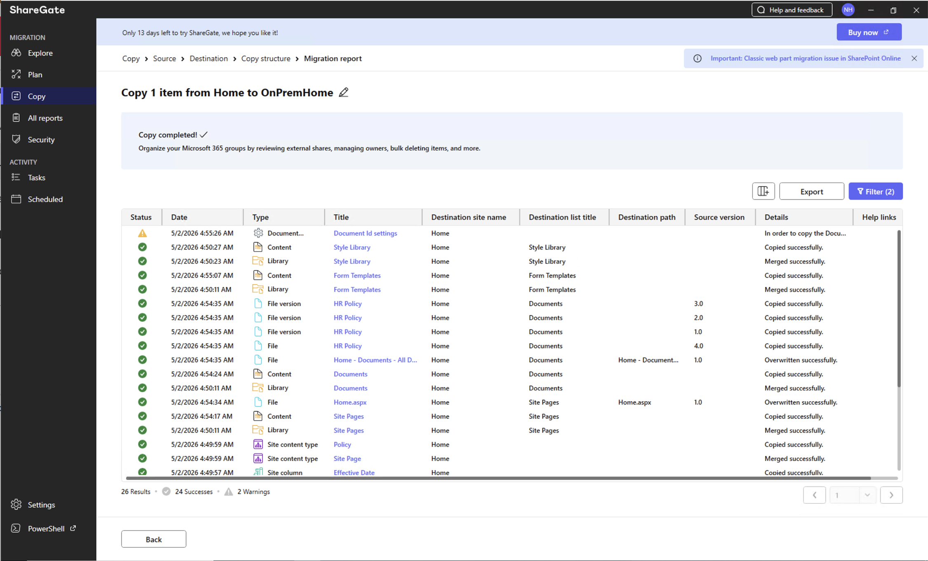928x561 pixels.
Task: Sort by Date column header
Action: click(x=202, y=217)
